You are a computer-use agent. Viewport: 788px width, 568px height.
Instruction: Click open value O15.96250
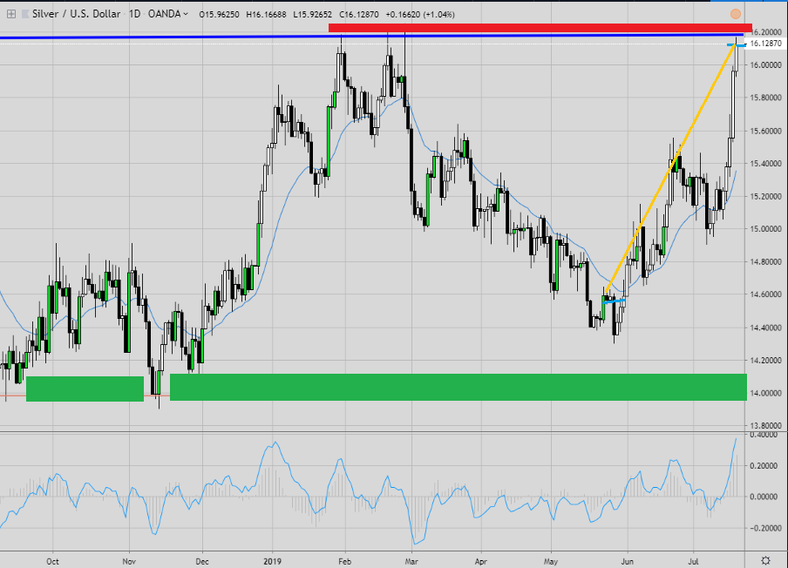pyautogui.click(x=219, y=15)
